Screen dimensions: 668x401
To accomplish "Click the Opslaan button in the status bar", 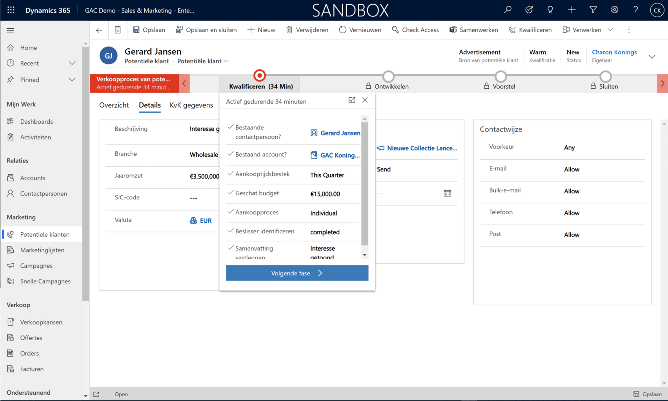I will click(648, 394).
